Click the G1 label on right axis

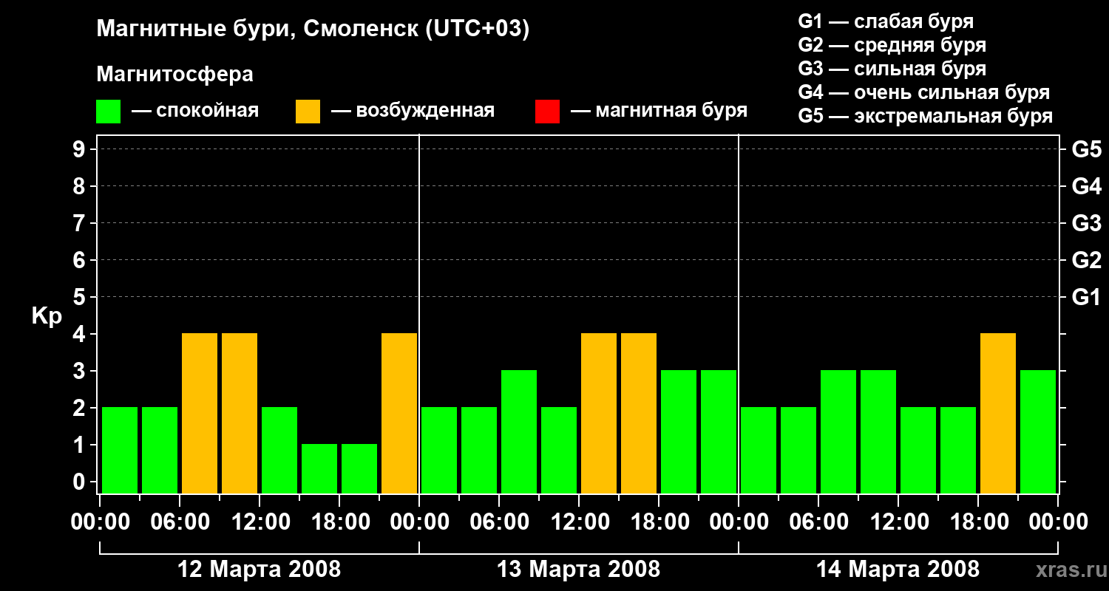1087,297
